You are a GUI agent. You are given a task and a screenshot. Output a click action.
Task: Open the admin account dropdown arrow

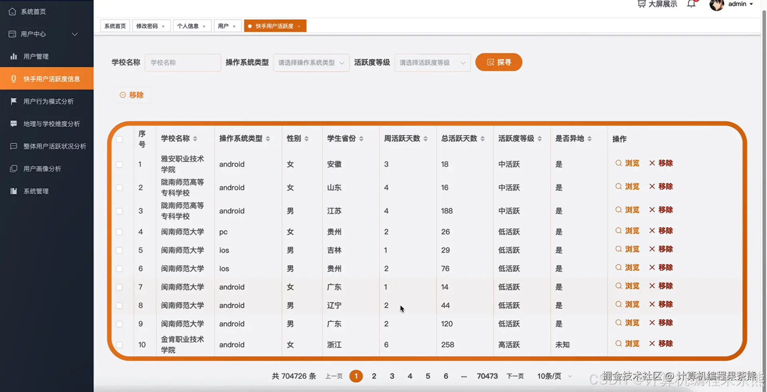pyautogui.click(x=751, y=4)
